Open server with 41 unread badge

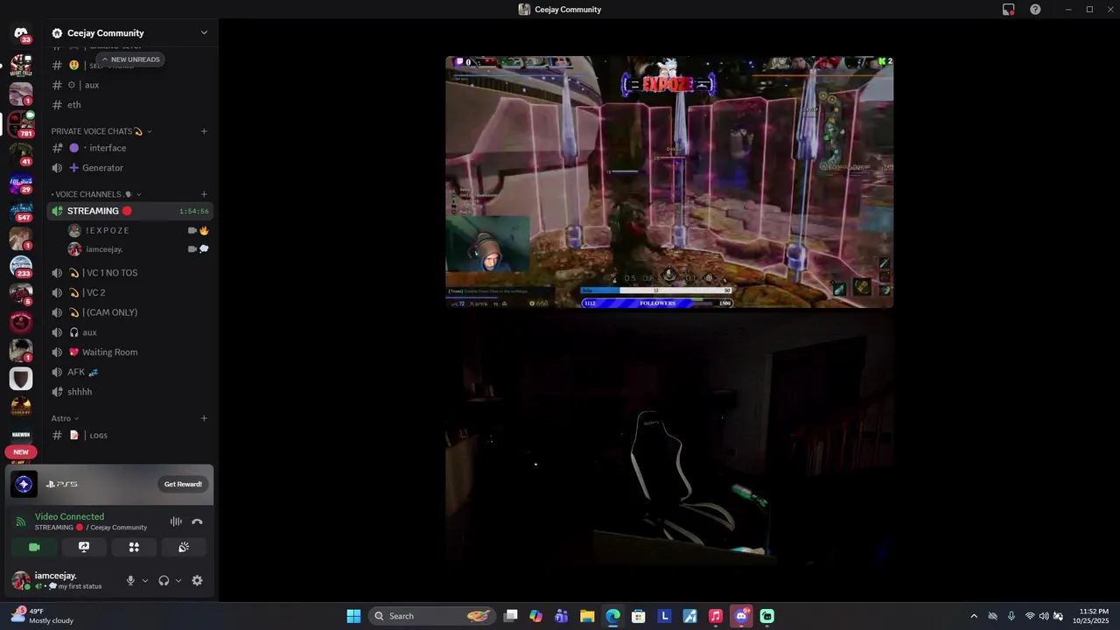[x=21, y=152]
